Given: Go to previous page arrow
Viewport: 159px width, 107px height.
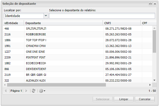Looking at the screenshot, I should tap(6, 91).
